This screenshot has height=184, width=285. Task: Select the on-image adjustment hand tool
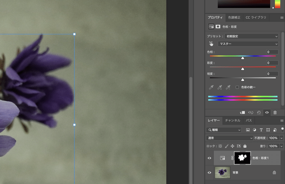(211, 44)
